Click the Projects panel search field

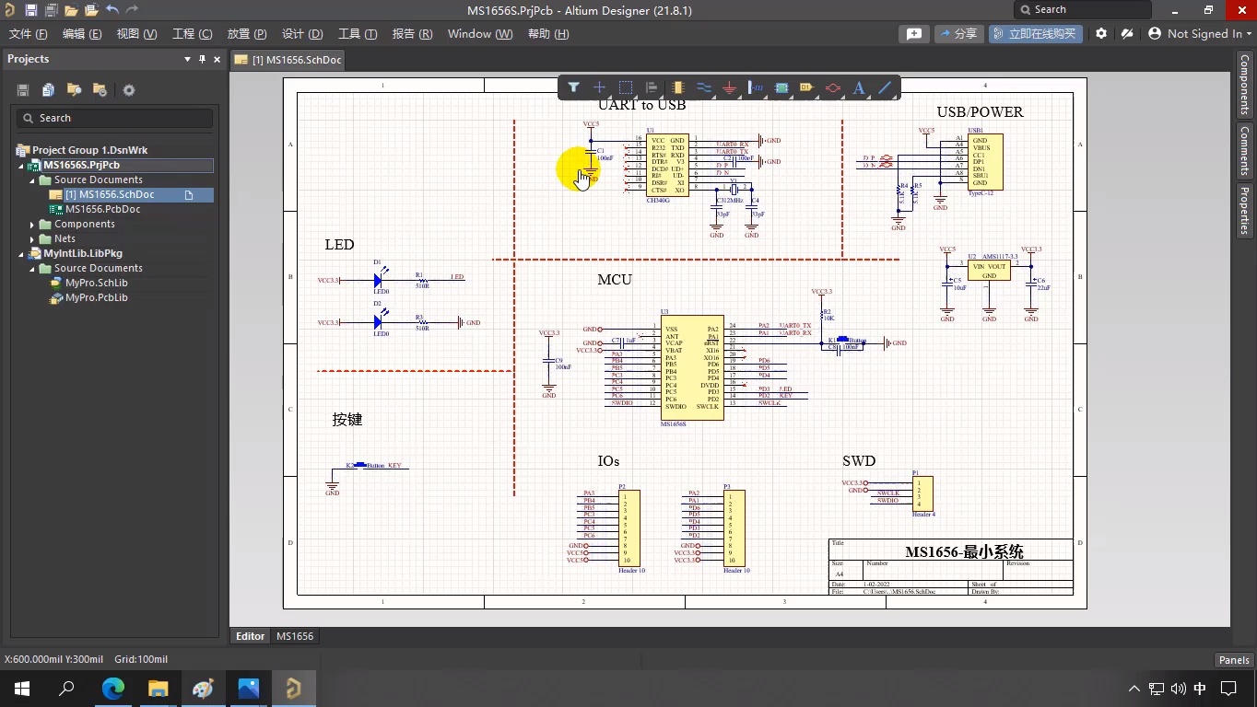115,118
